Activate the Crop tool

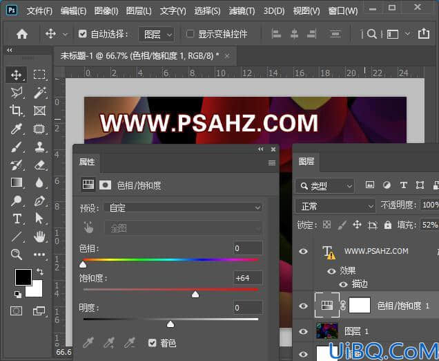tap(16, 111)
